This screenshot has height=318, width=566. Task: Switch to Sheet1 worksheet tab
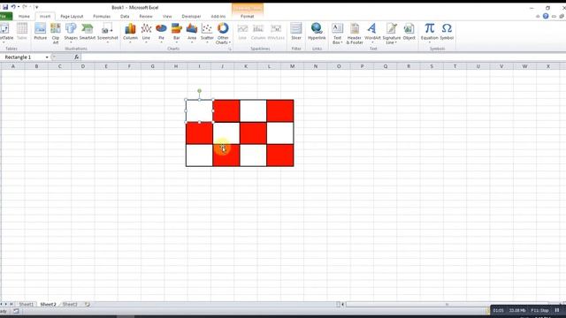pos(26,304)
